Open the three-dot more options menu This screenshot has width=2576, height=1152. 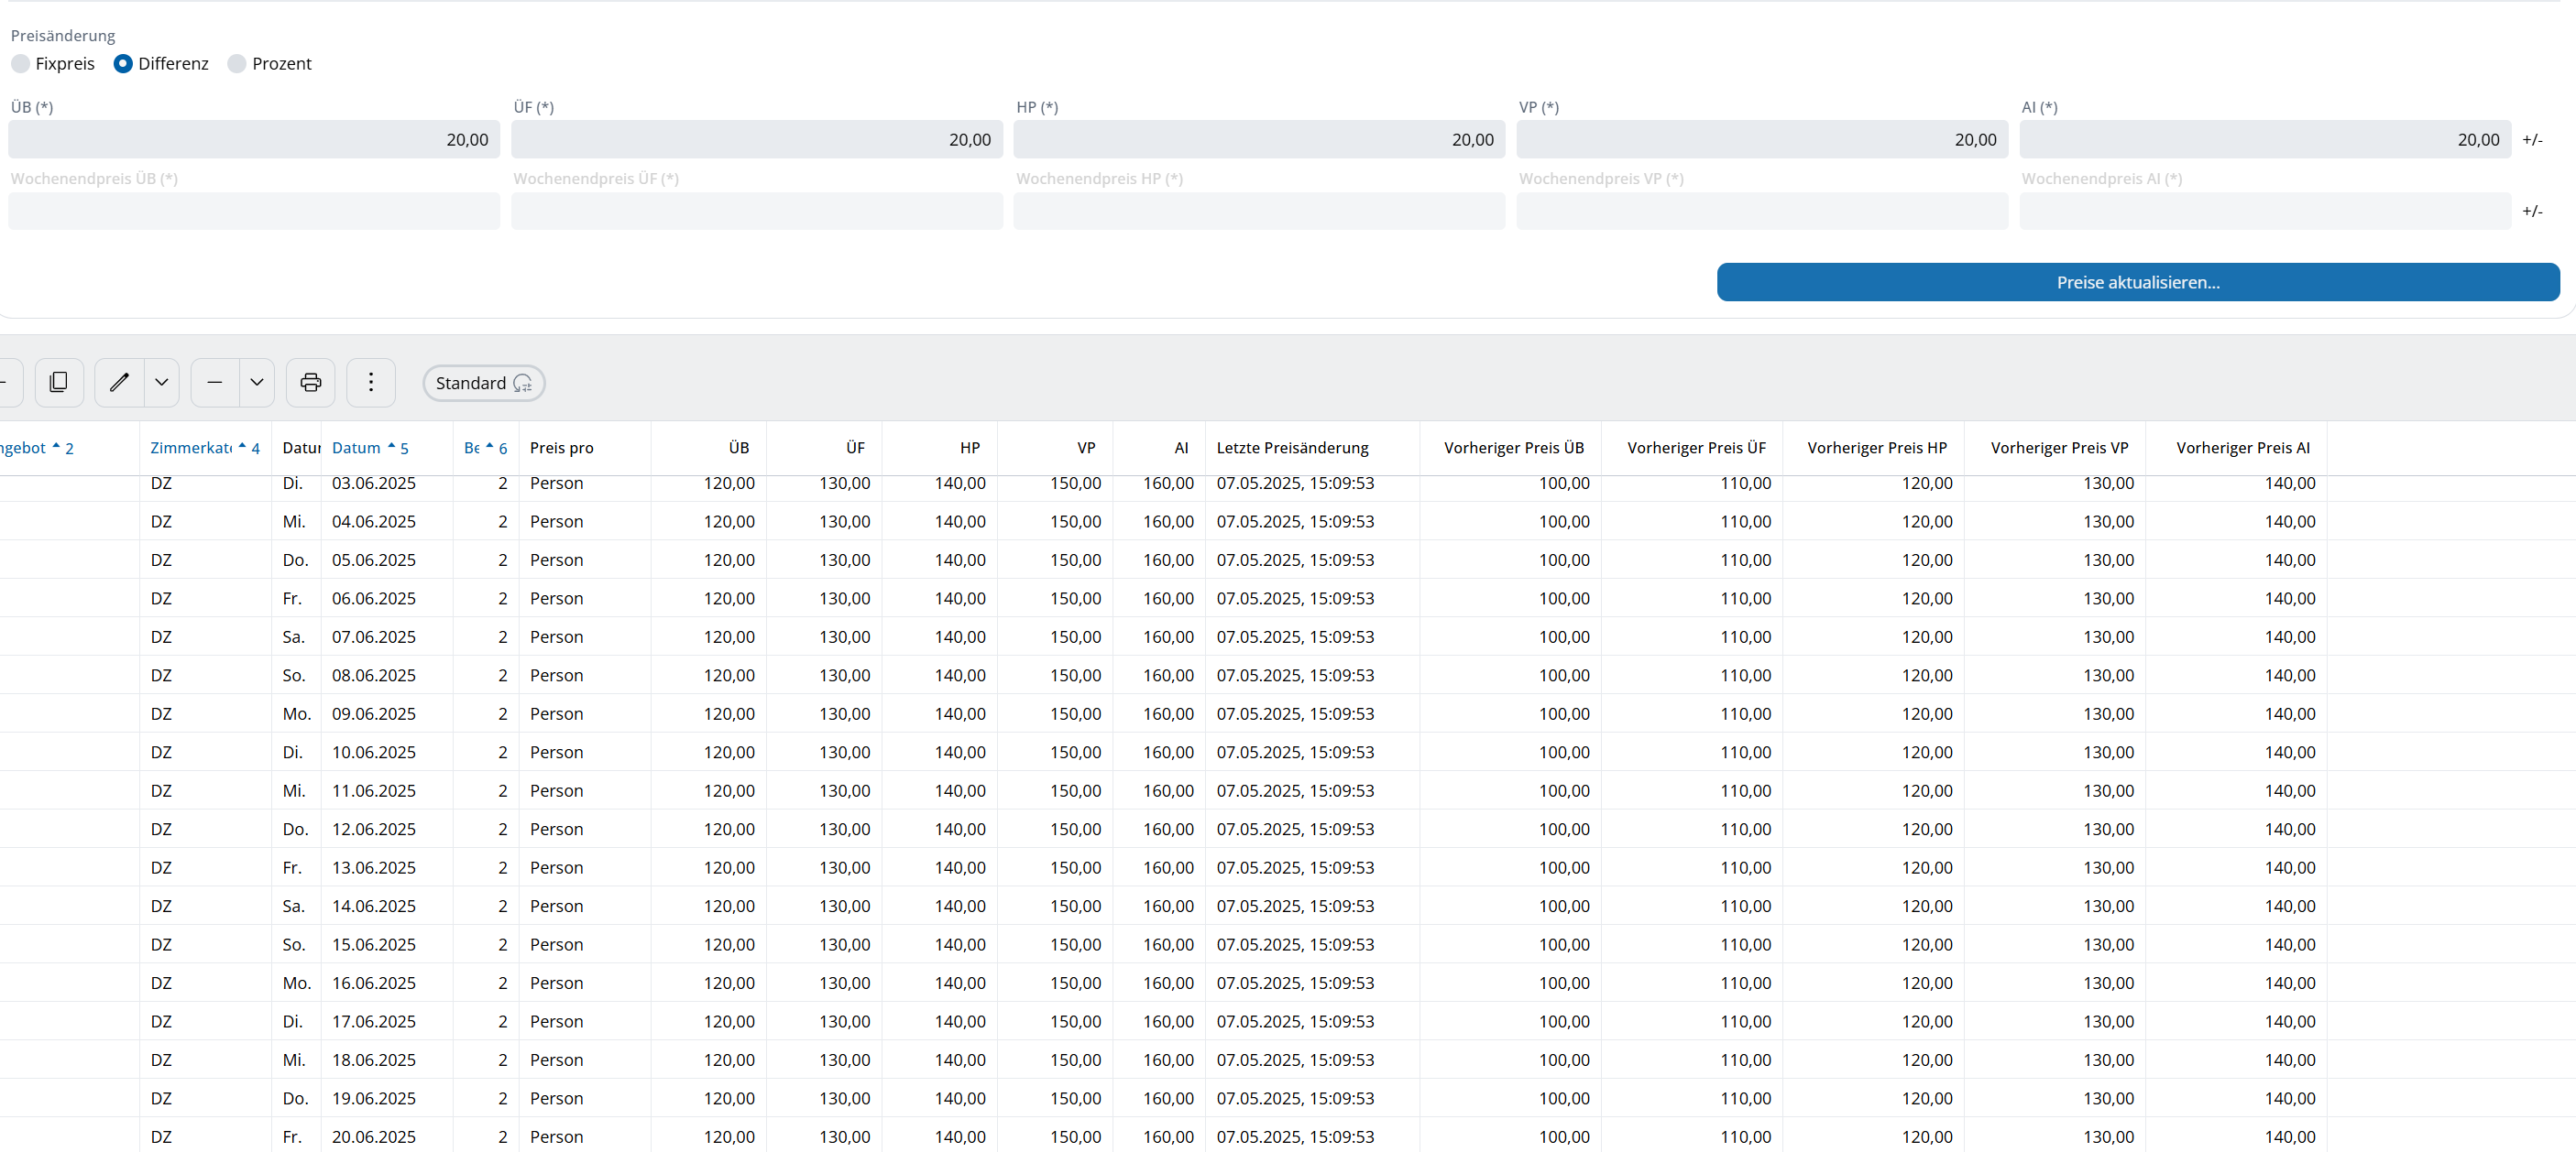pyautogui.click(x=371, y=383)
